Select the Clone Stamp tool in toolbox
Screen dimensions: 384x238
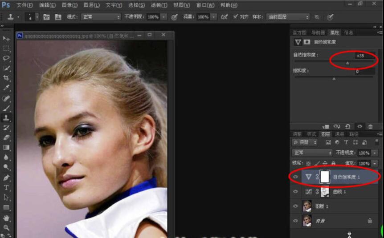[6, 118]
